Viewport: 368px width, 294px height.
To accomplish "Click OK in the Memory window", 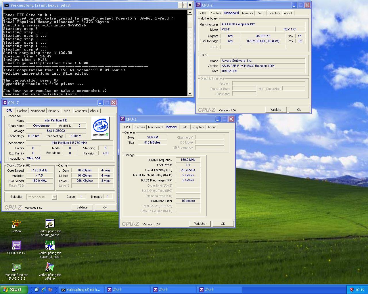I will (x=223, y=224).
